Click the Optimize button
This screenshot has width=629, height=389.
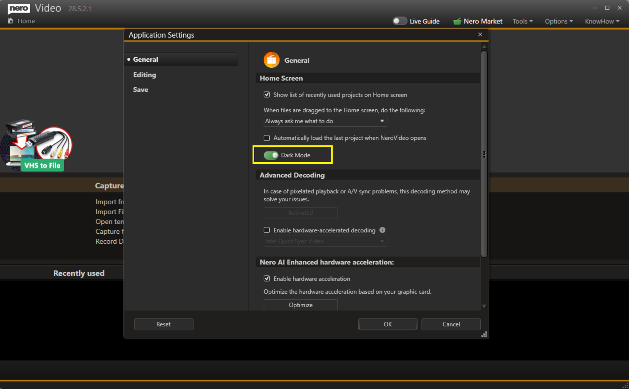301,305
